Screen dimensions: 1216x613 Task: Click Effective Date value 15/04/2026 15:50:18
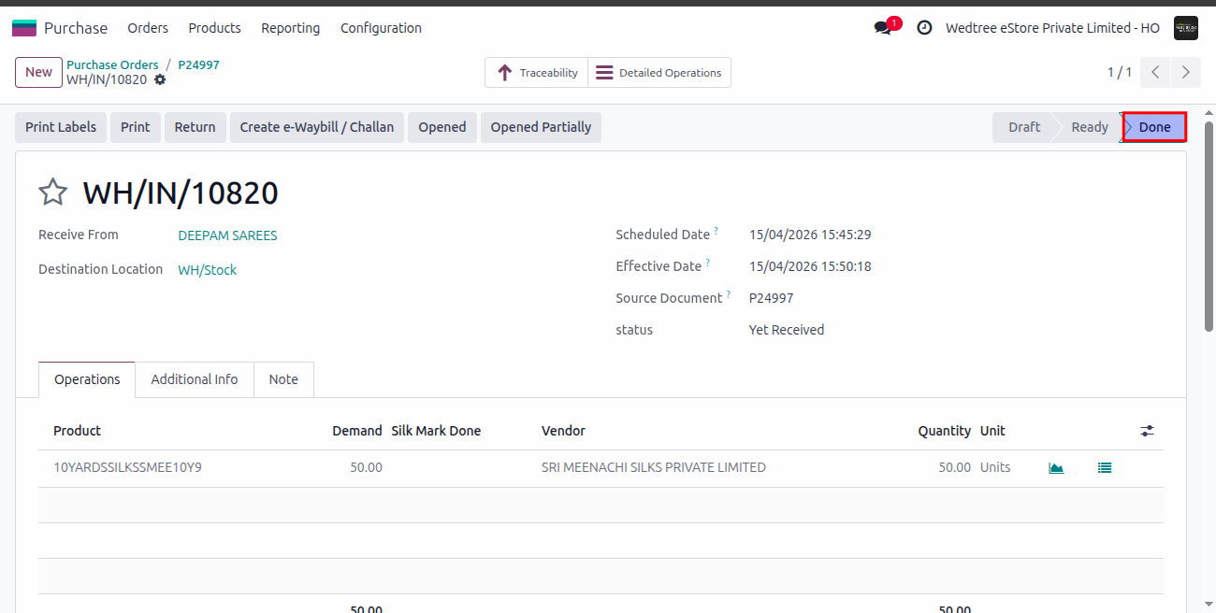(x=810, y=266)
